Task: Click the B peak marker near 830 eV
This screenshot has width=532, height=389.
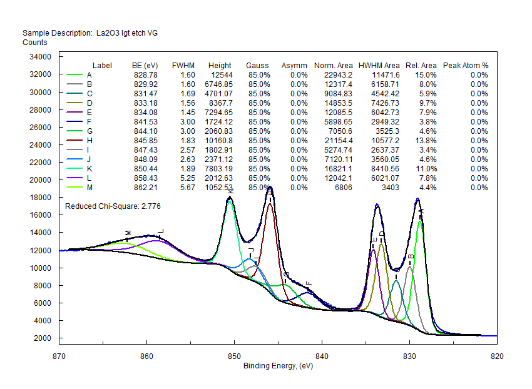Action: click(x=411, y=256)
